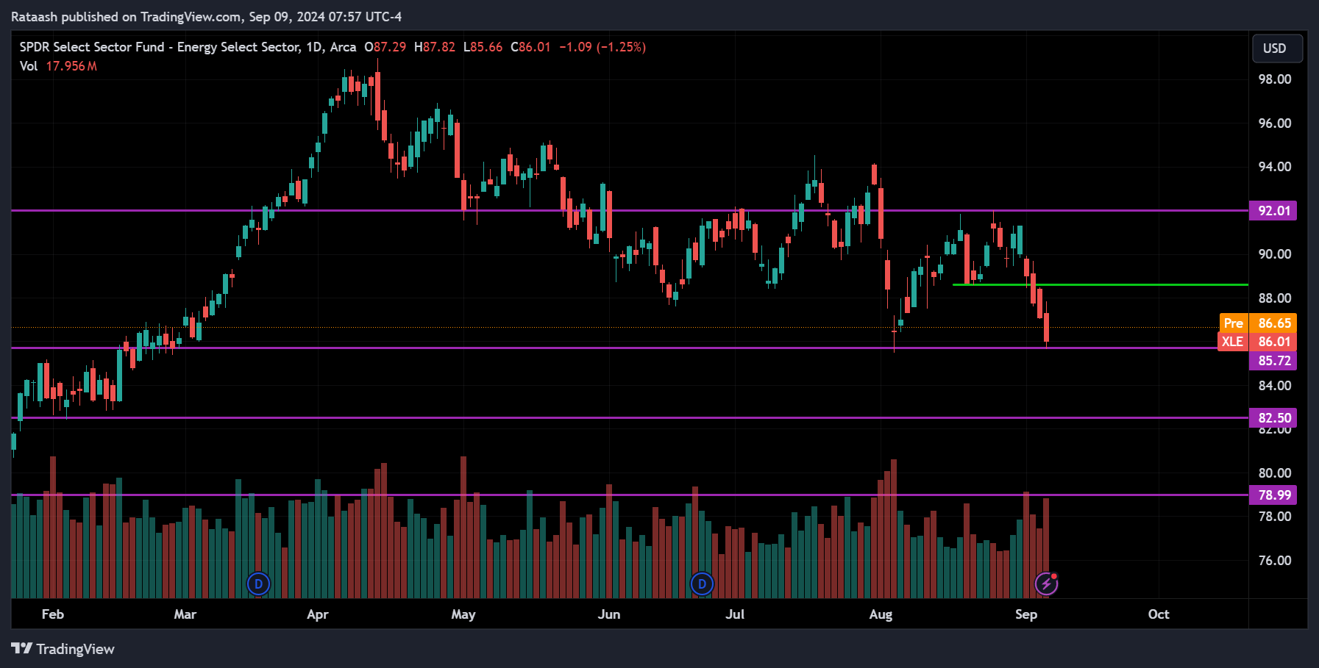This screenshot has height=668, width=1319.
Task: Click the May label on time axis
Action: 463,614
